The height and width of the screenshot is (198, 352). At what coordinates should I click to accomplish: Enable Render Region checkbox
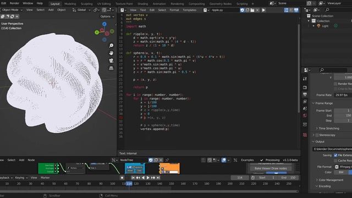pyautogui.click(x=335, y=84)
